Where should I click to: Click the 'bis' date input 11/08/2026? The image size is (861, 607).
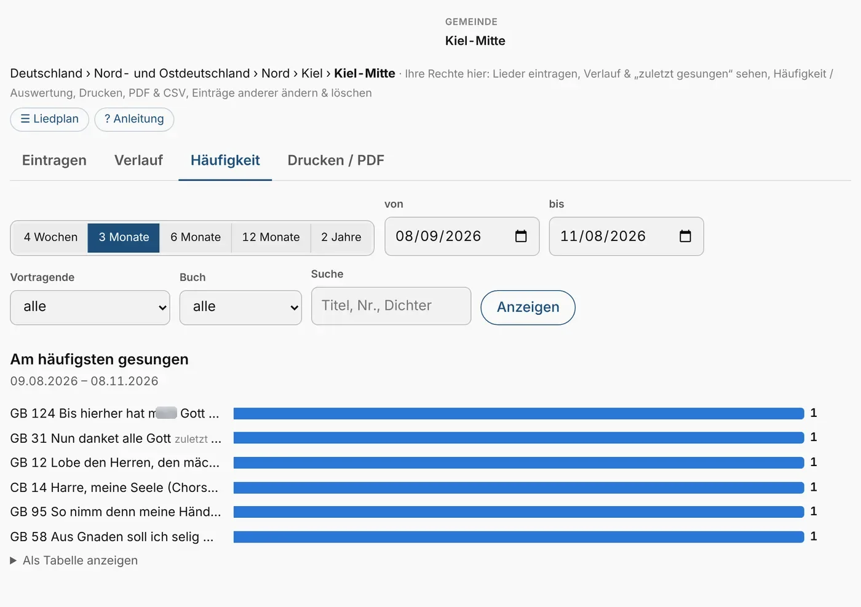click(626, 236)
